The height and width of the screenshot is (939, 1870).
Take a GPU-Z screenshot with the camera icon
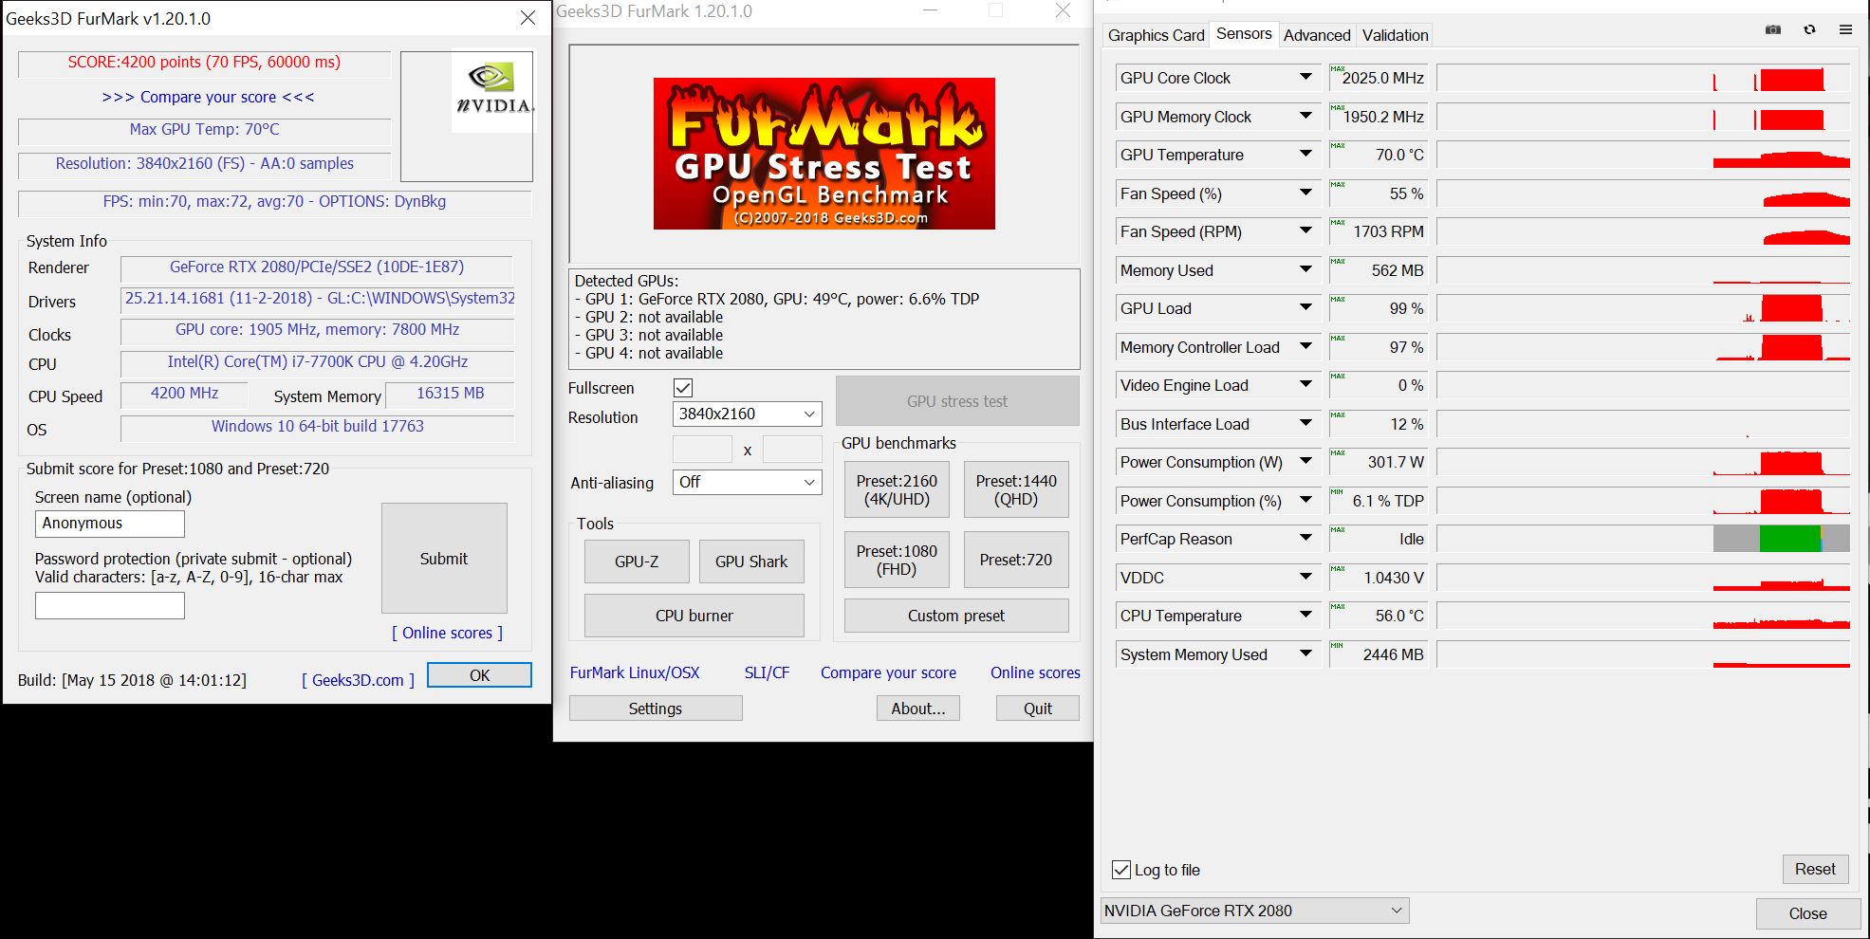pos(1772,29)
